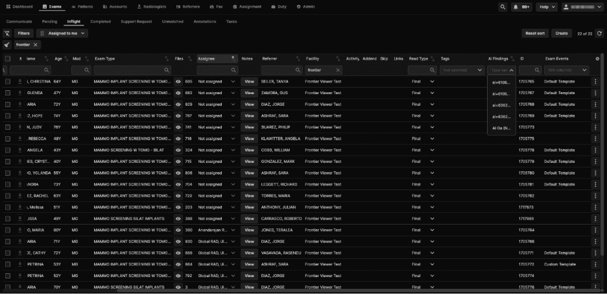607x294 pixels.
Task: Focus the ID filter input field
Action: 530,70
